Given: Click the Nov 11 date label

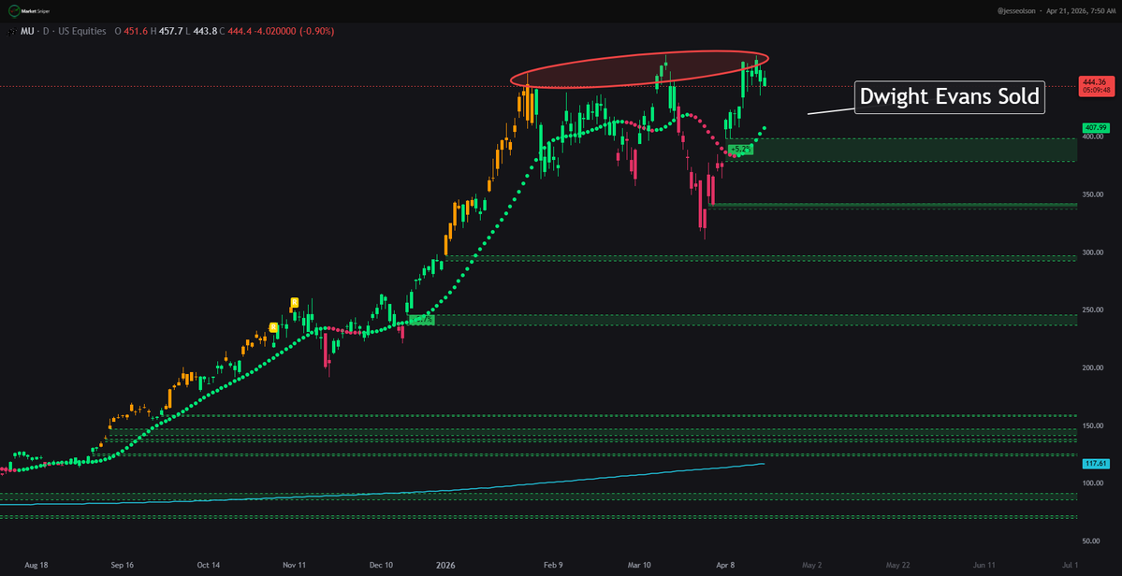Looking at the screenshot, I should pyautogui.click(x=294, y=565).
